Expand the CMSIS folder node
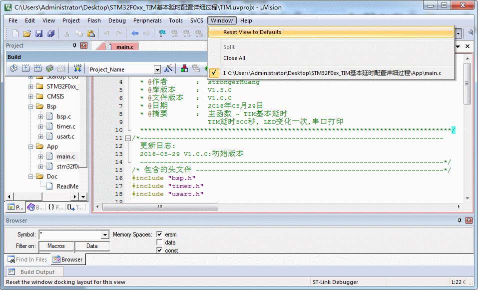The image size is (478, 290). 31,96
